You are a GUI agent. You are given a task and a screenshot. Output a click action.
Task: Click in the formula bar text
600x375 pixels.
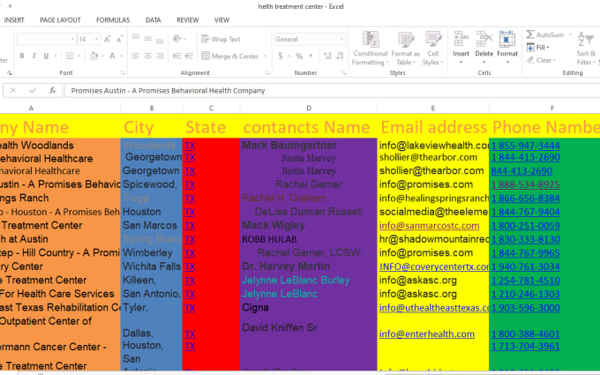(168, 91)
